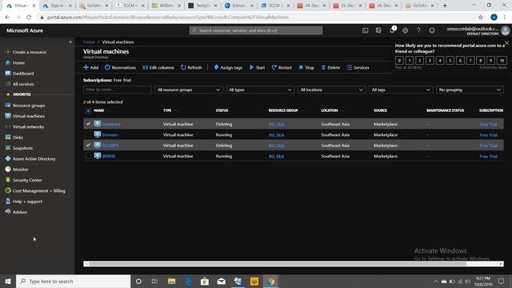Sort by the LOCATION column header

(330, 110)
